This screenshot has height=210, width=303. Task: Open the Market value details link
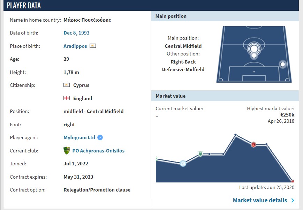click(x=260, y=200)
